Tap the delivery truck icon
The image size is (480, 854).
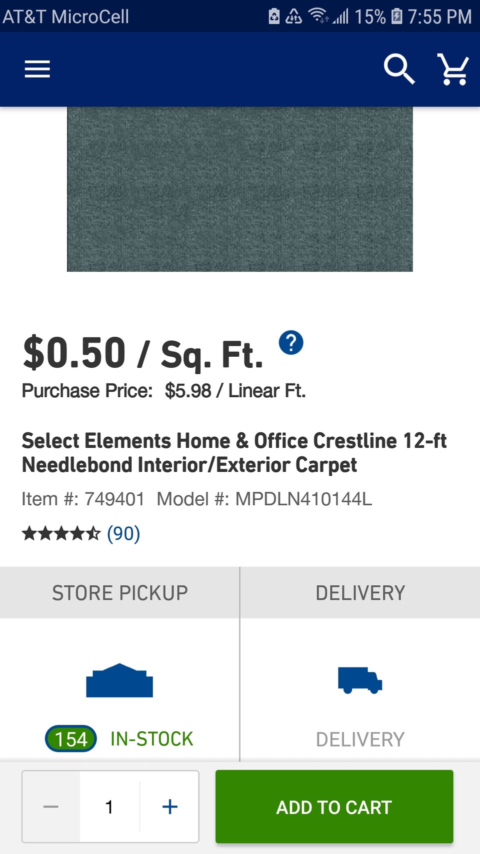(x=360, y=680)
